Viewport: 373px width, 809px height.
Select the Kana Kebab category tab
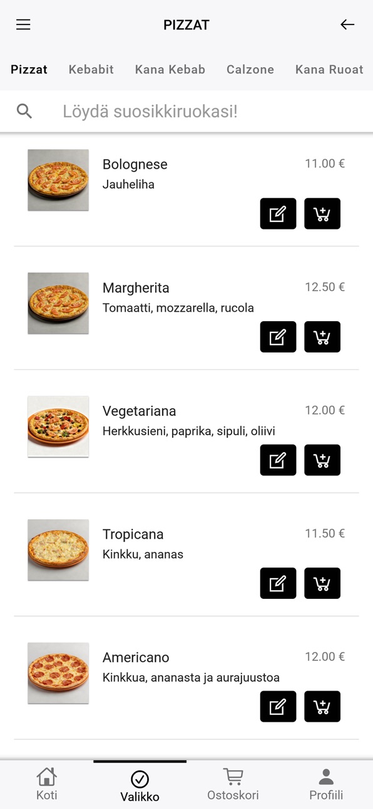pos(170,70)
